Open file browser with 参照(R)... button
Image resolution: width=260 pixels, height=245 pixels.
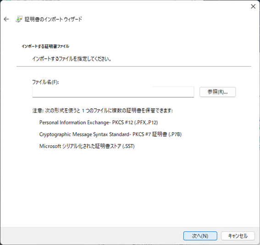[x=217, y=92]
